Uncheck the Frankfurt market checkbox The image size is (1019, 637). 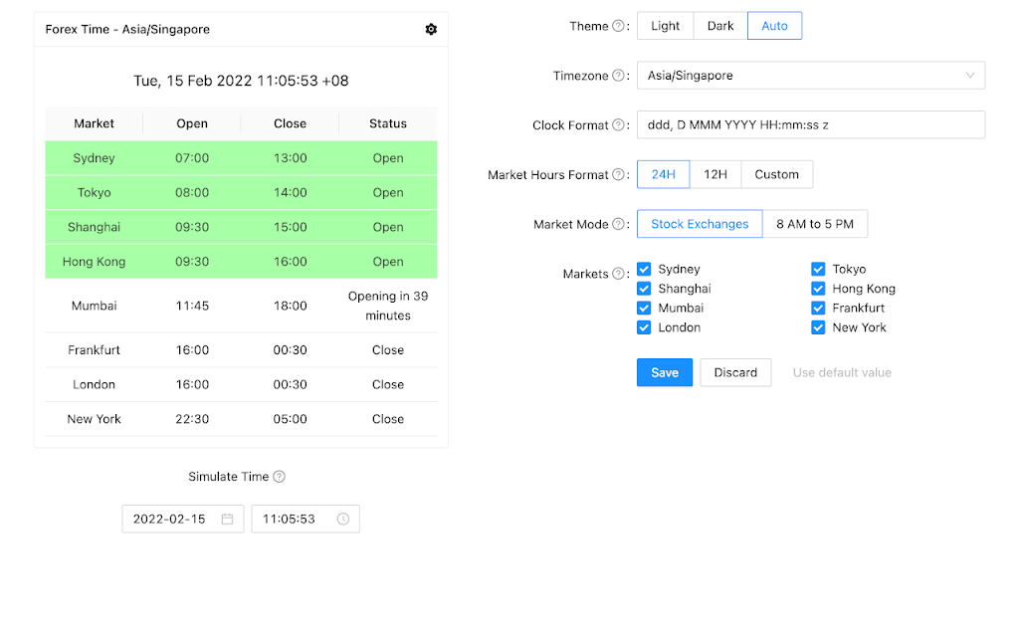tap(818, 309)
